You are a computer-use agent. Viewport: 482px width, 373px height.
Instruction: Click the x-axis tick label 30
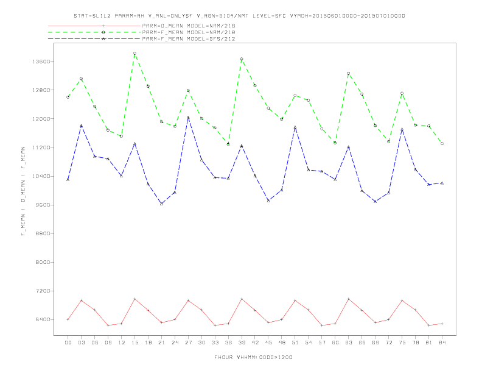201,343
